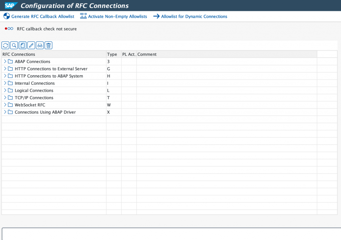Image resolution: width=341 pixels, height=240 pixels.
Task: Click the 'Internal Connections' label
Action: [35, 83]
